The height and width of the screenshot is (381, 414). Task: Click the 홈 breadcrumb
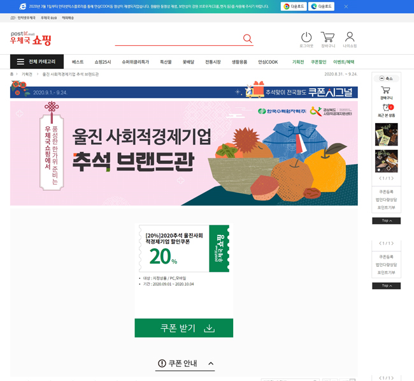coord(11,74)
